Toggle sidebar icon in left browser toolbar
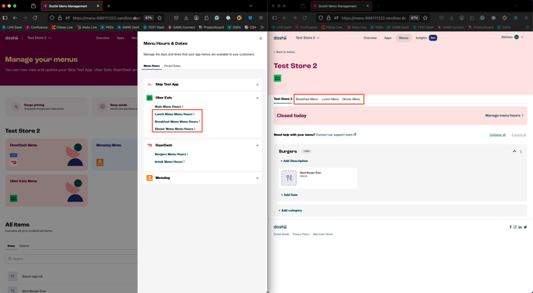Screen dimensions: 533x293 point(5,18)
